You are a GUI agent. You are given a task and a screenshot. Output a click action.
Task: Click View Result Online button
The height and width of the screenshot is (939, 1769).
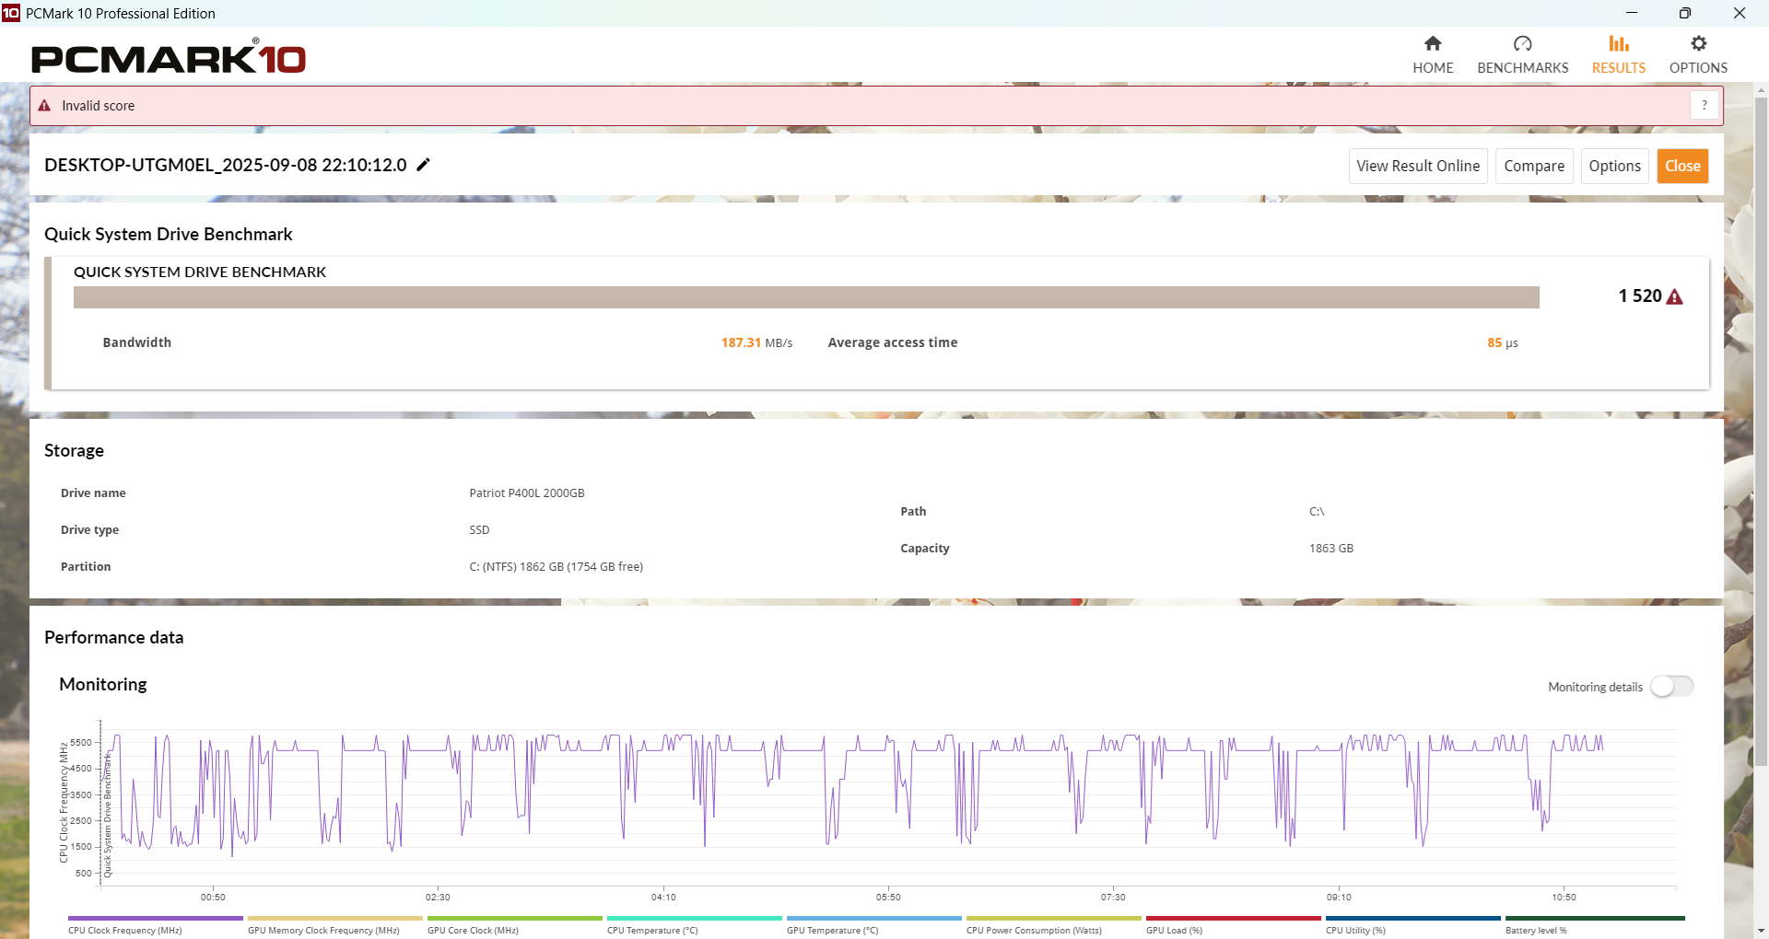(1418, 166)
